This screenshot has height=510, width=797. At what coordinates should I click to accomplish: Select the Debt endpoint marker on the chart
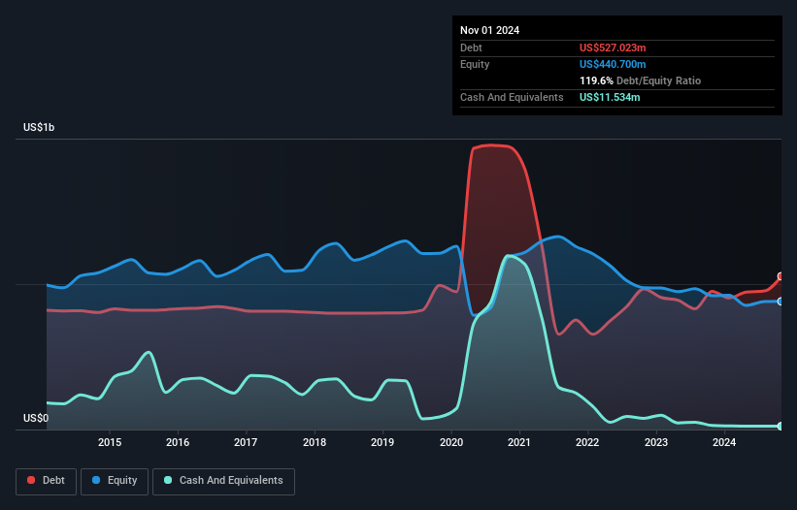780,276
